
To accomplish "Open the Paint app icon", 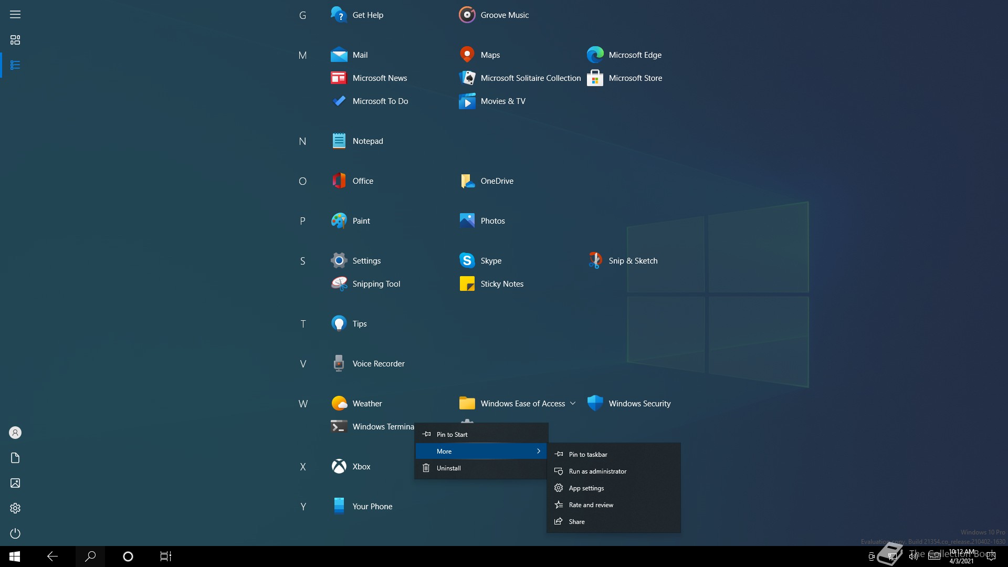I will point(339,220).
